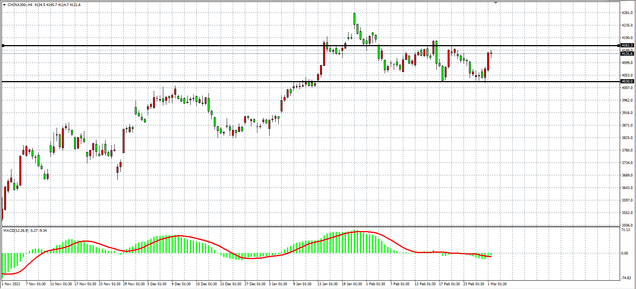636x289 pixels.
Task: Click the CHINA300,H4 chart title text
Action: (20, 5)
